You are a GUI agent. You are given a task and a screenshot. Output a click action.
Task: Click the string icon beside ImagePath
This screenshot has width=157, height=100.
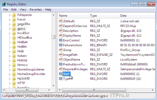pos(61,55)
